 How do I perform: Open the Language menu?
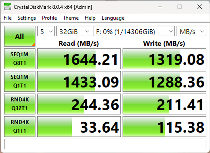(113, 18)
